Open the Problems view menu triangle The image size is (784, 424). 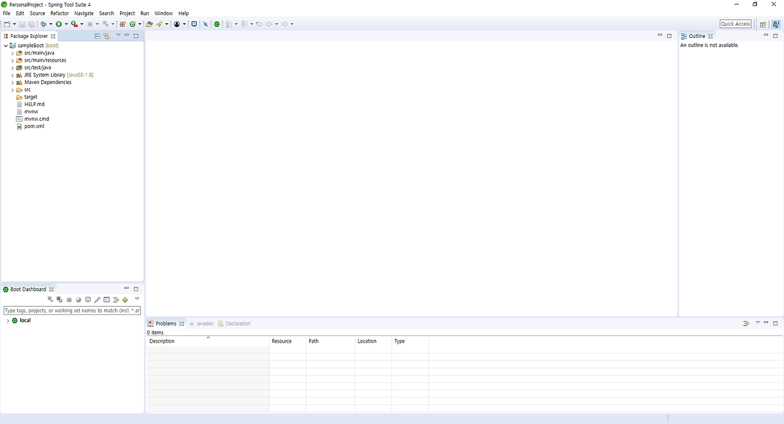(x=758, y=322)
